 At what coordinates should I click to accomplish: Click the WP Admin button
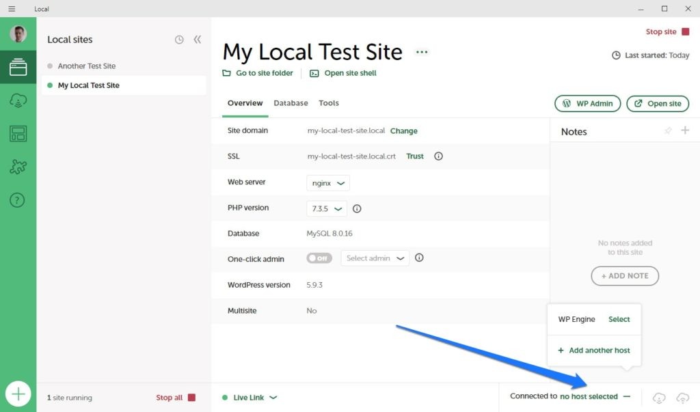coord(587,104)
